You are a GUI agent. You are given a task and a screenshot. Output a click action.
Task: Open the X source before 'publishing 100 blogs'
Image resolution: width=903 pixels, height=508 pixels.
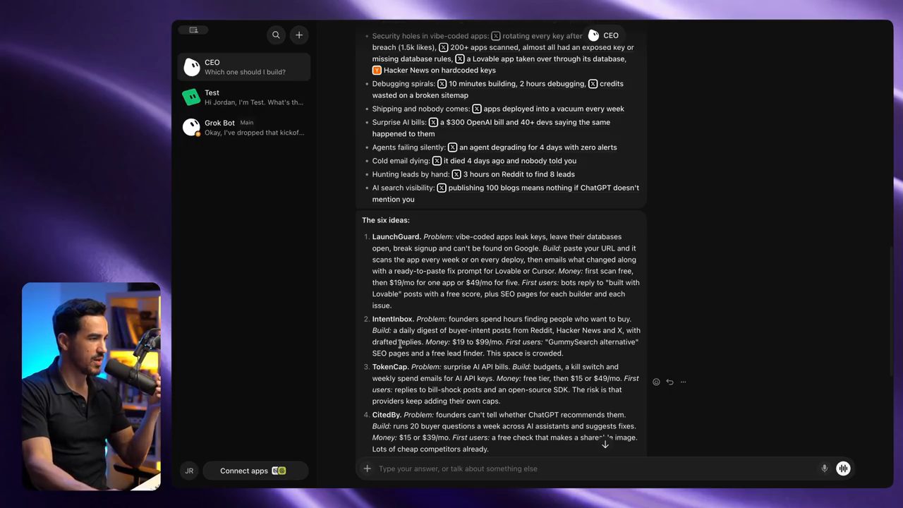tap(442, 188)
